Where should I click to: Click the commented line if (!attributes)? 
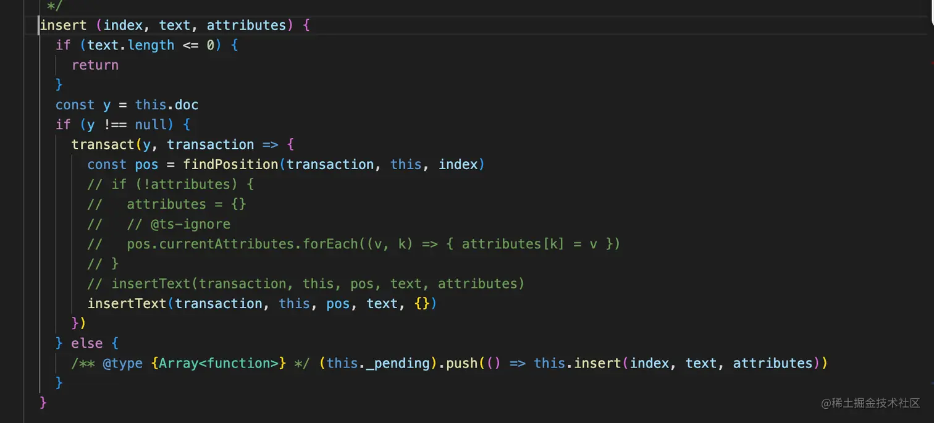[x=170, y=184]
